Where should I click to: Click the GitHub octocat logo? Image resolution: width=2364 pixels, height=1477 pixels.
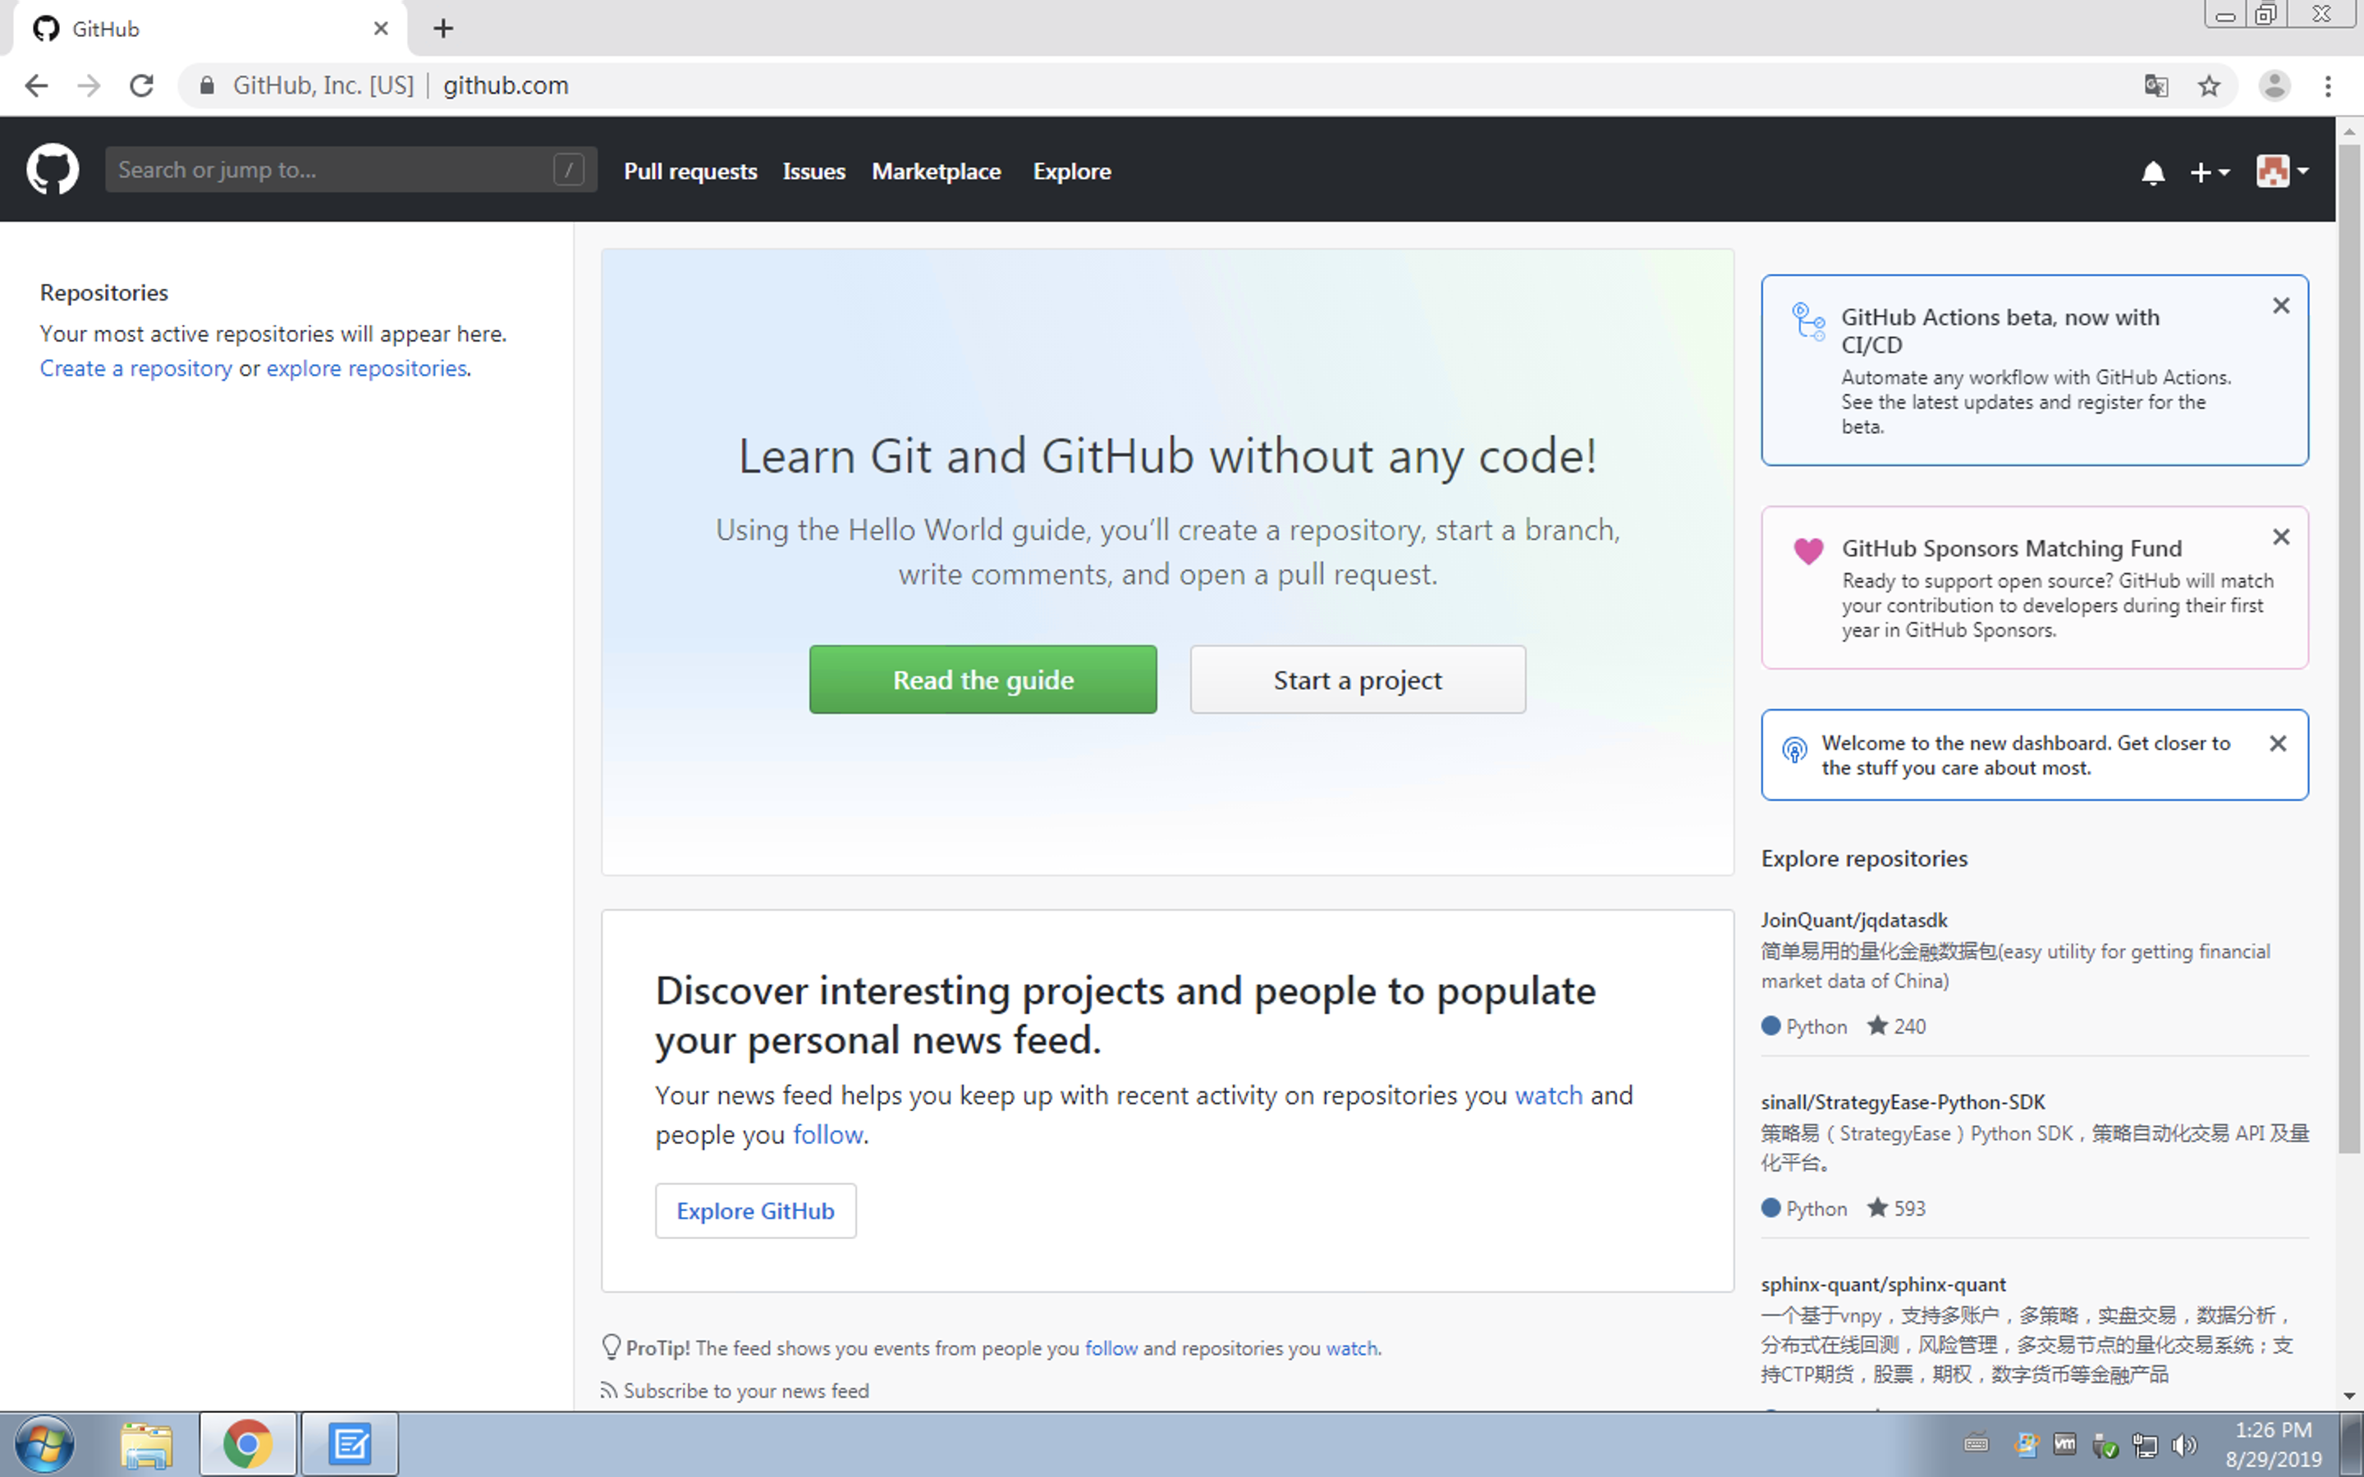point(52,170)
